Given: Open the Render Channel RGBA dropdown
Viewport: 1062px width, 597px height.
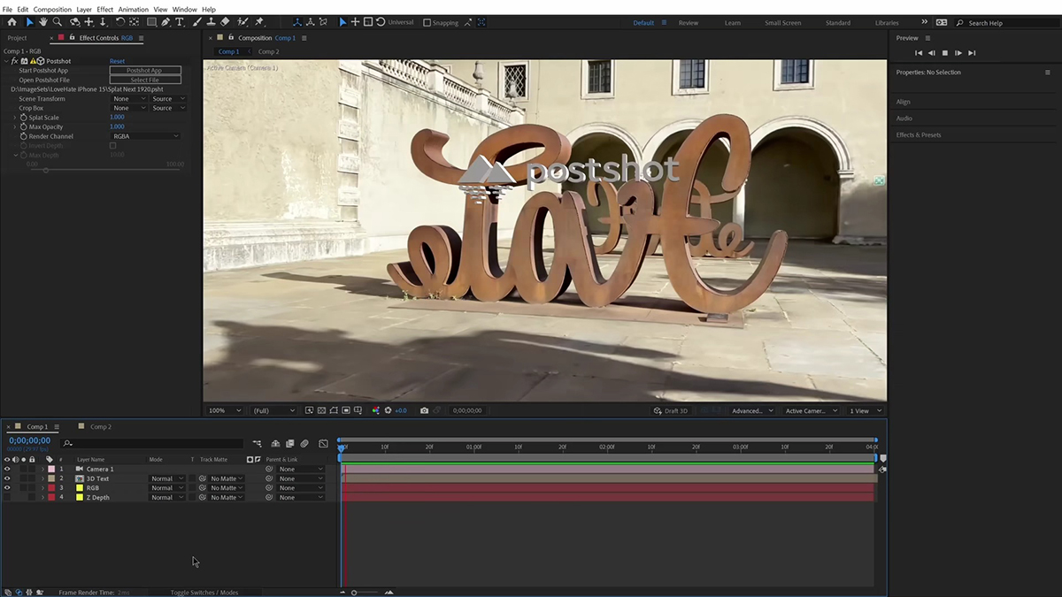Looking at the screenshot, I should point(146,136).
